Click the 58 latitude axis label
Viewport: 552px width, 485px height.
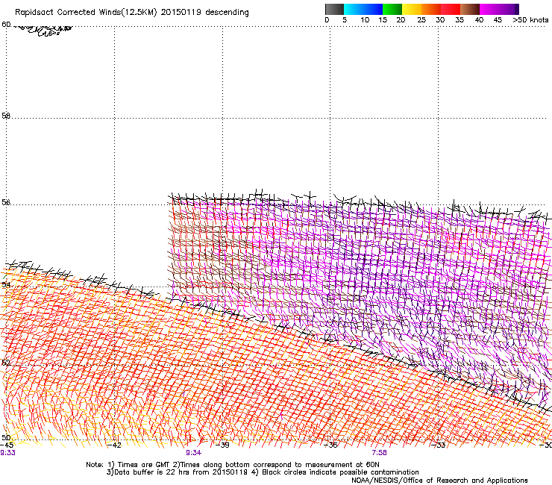click(x=6, y=116)
